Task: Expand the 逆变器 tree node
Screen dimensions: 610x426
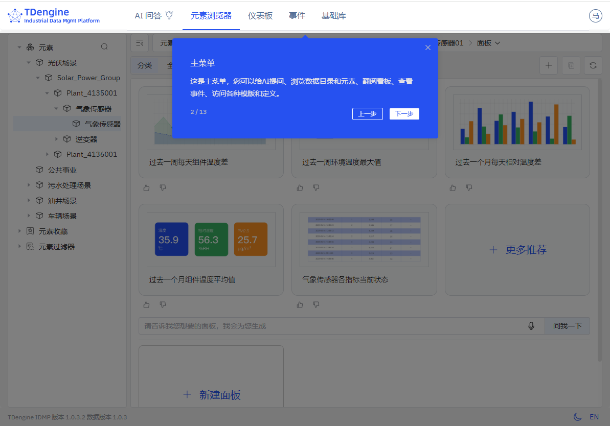Action: (x=56, y=139)
